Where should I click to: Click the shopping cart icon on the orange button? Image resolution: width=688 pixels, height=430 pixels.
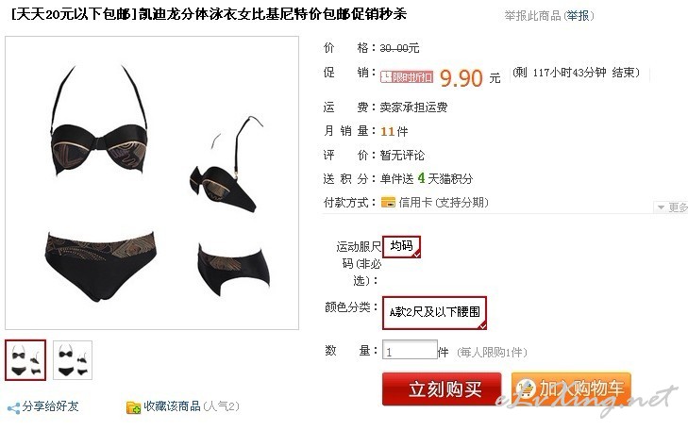pyautogui.click(x=526, y=389)
